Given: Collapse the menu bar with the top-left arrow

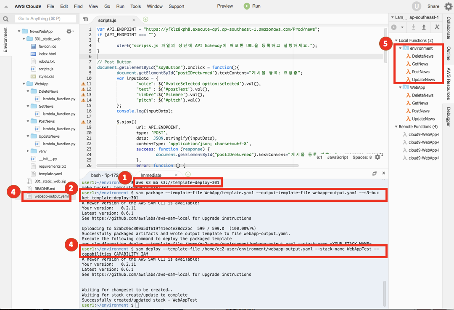Looking at the screenshot, I should (6, 6).
